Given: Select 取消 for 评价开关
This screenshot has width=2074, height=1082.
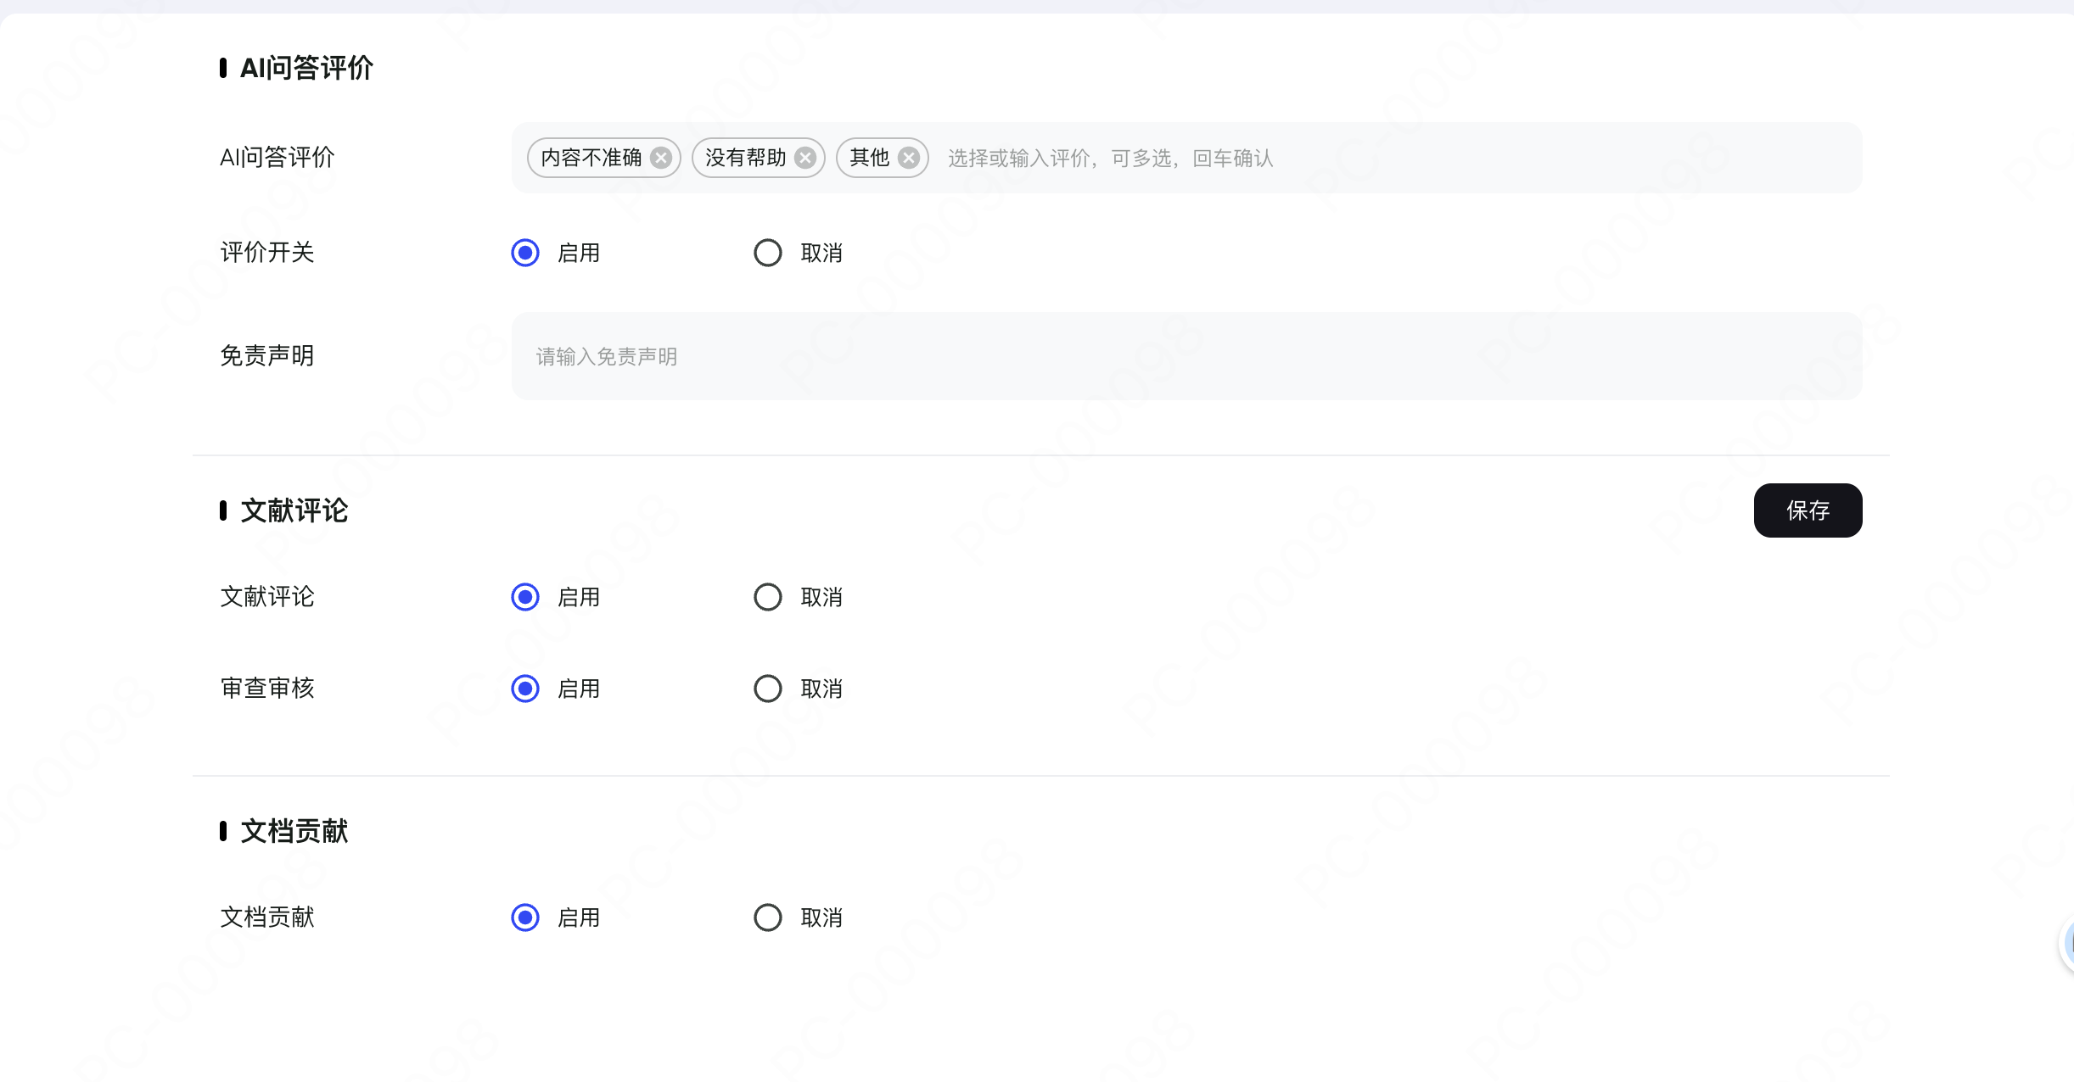Looking at the screenshot, I should tap(768, 253).
